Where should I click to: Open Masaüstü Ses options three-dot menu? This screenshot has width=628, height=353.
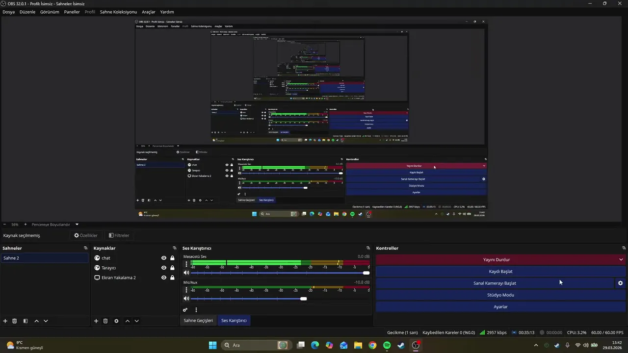point(186,264)
